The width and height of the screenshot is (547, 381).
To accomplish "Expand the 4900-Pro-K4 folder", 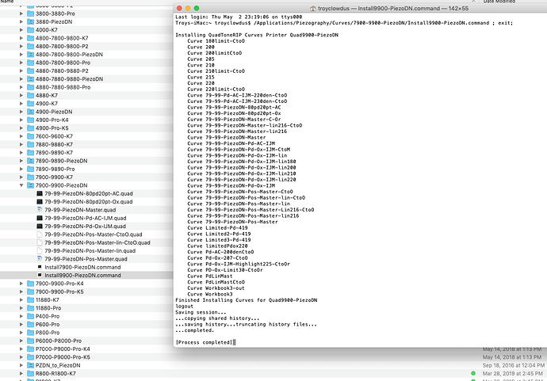I will point(21,120).
